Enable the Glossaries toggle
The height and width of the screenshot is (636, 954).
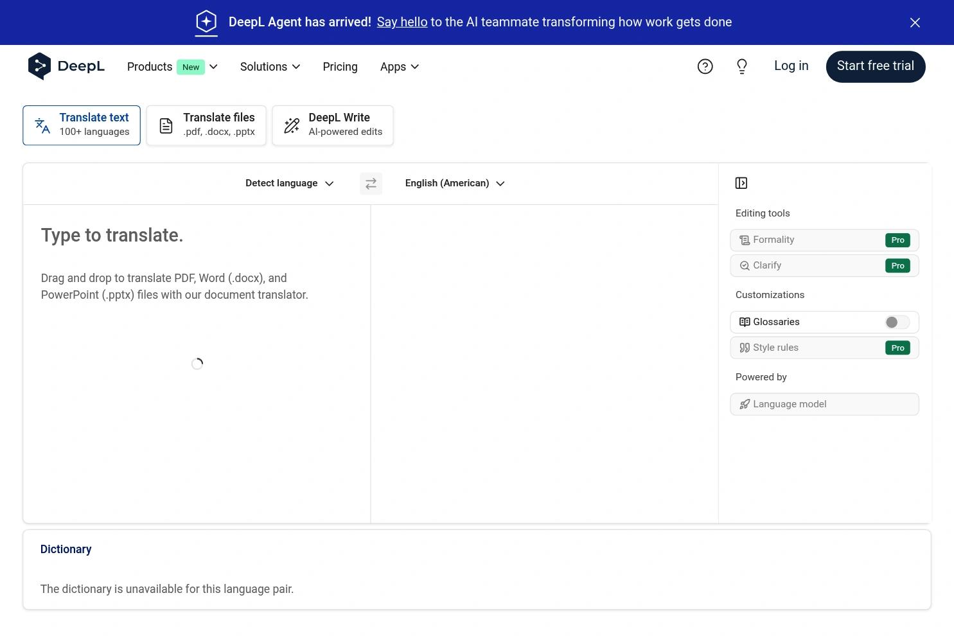897,322
